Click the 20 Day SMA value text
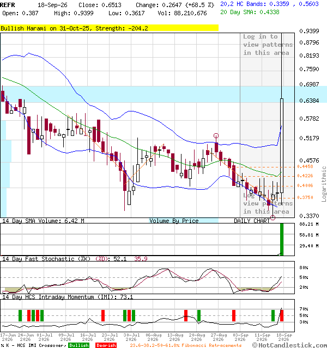Viewport: 327px width, 348px height. pyautogui.click(x=250, y=12)
